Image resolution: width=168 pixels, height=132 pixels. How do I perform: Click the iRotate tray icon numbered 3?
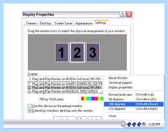[x=139, y=124]
